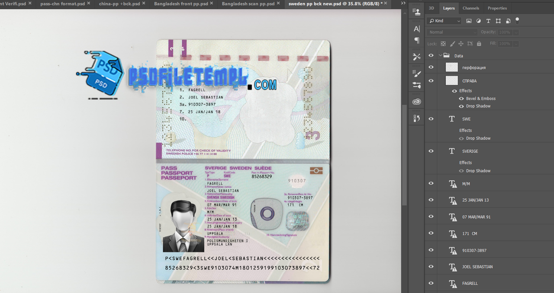The width and height of the screenshot is (554, 293).
Task: Hide the SVERIGE text layer
Action: coord(431,151)
